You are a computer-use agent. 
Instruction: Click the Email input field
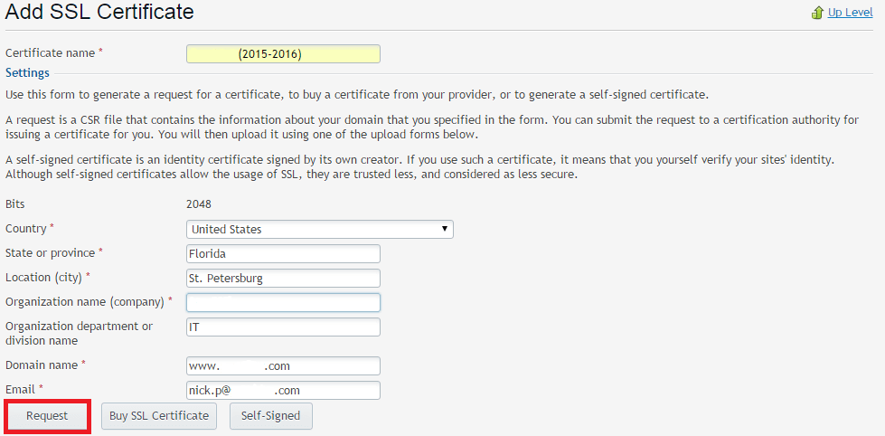(x=283, y=390)
